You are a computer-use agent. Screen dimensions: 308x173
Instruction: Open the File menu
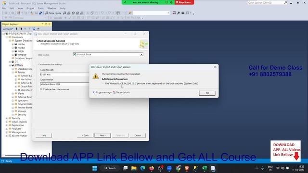[4, 8]
